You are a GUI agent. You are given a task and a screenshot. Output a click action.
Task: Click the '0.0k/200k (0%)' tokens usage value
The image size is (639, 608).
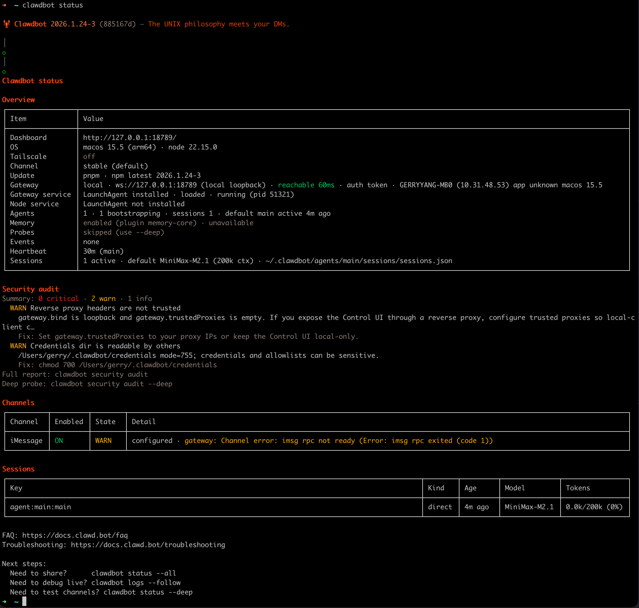(x=594, y=507)
